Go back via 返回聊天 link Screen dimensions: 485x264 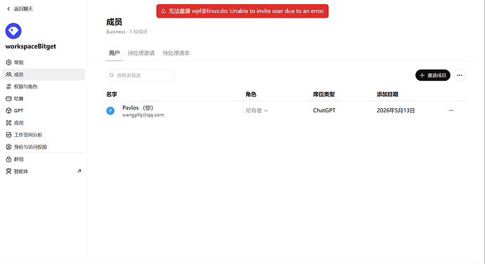pos(20,9)
